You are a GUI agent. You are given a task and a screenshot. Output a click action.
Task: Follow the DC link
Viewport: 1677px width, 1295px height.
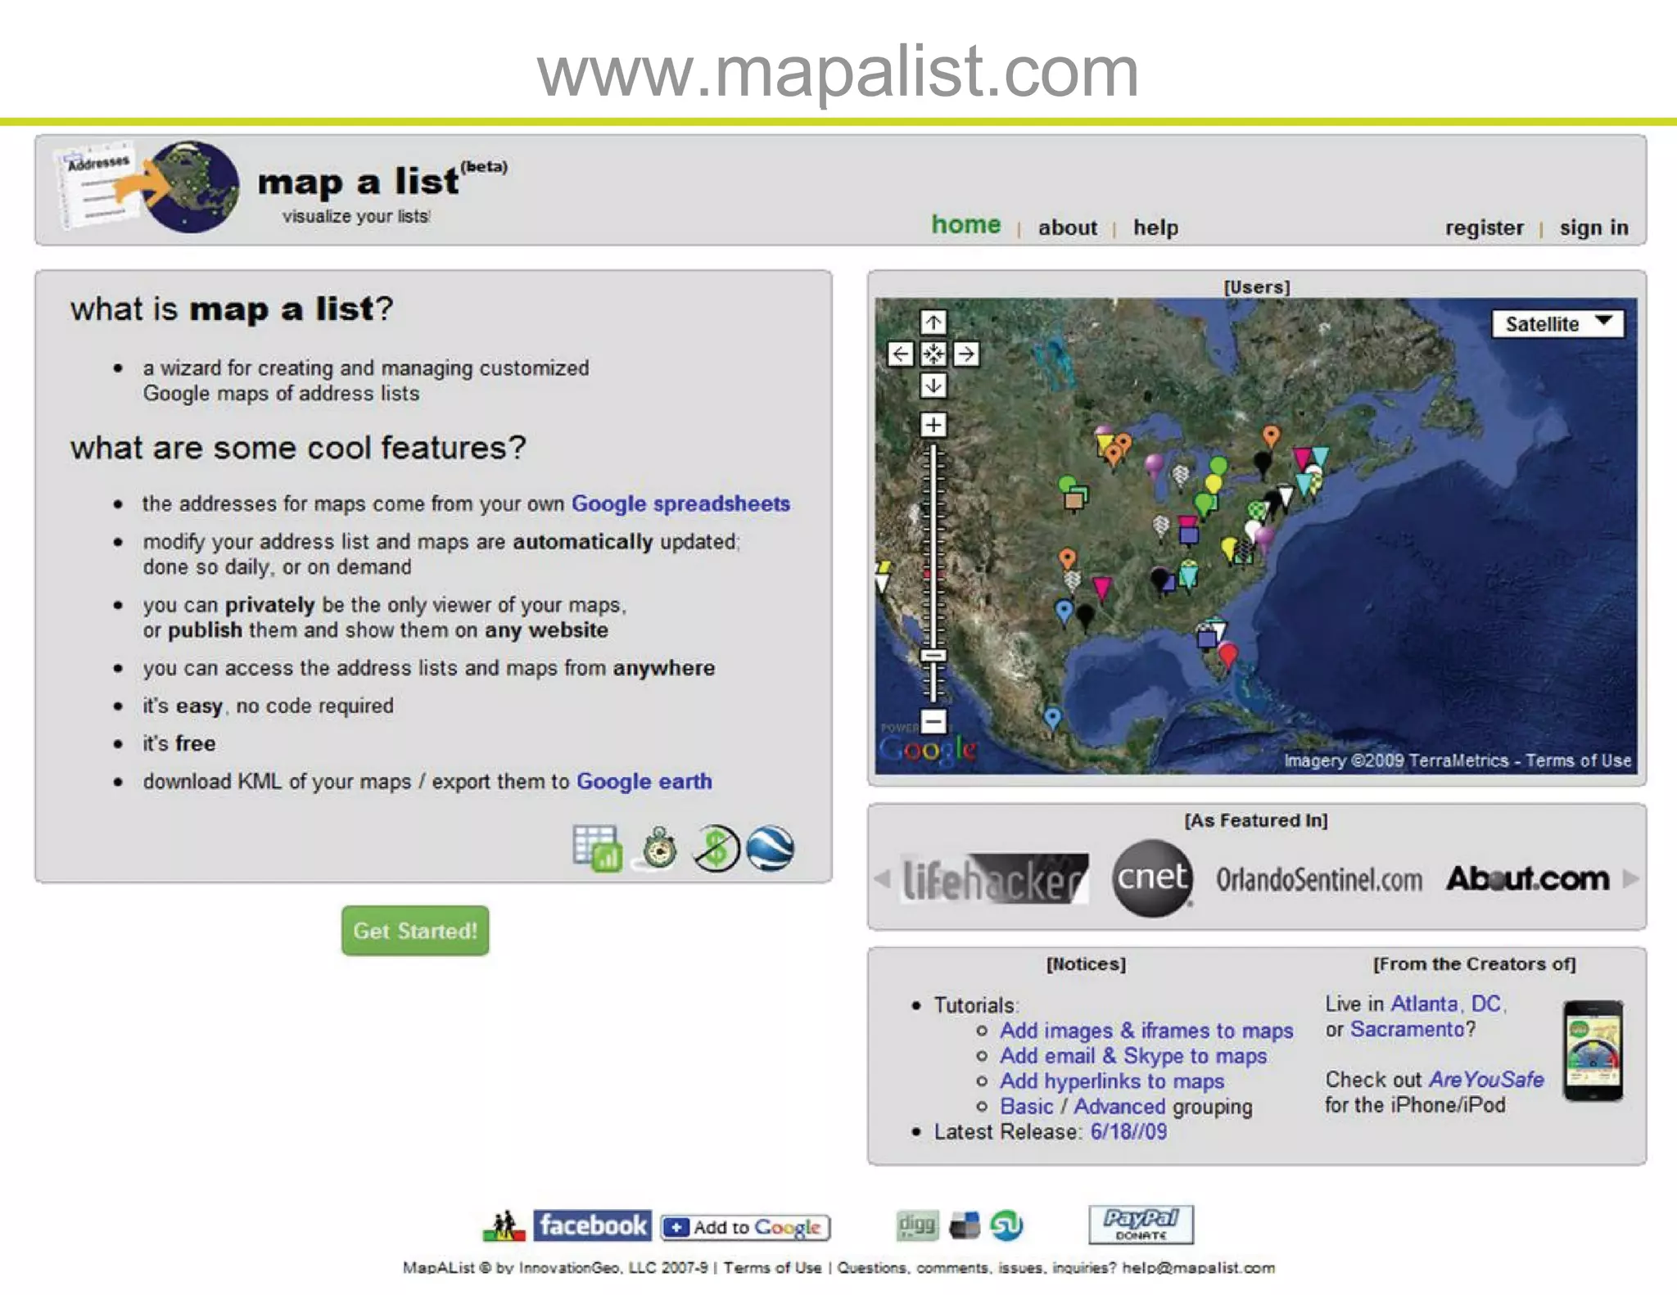1486,1004
